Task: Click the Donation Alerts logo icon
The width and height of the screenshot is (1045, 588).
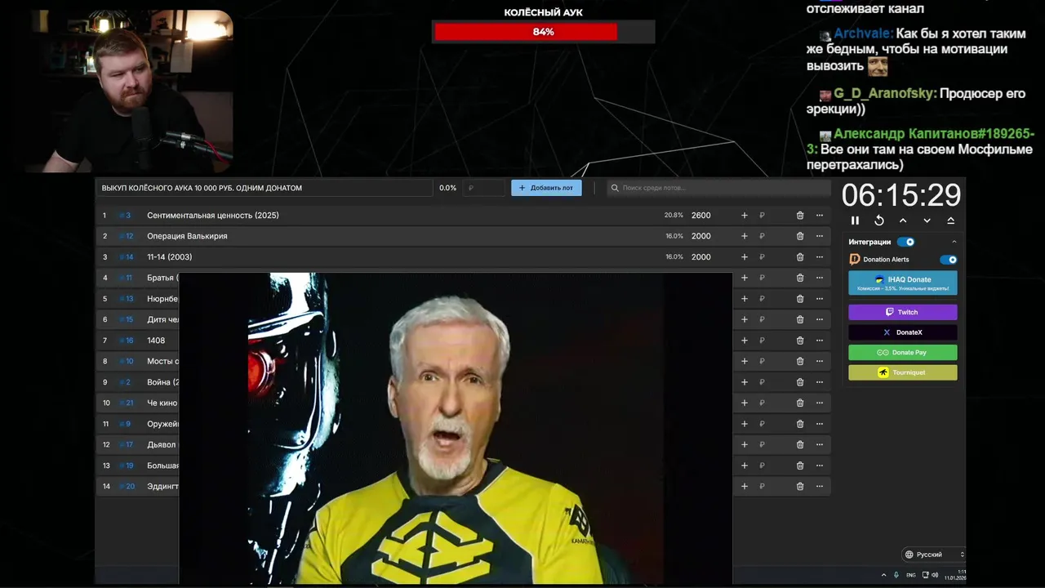Action: point(855,260)
